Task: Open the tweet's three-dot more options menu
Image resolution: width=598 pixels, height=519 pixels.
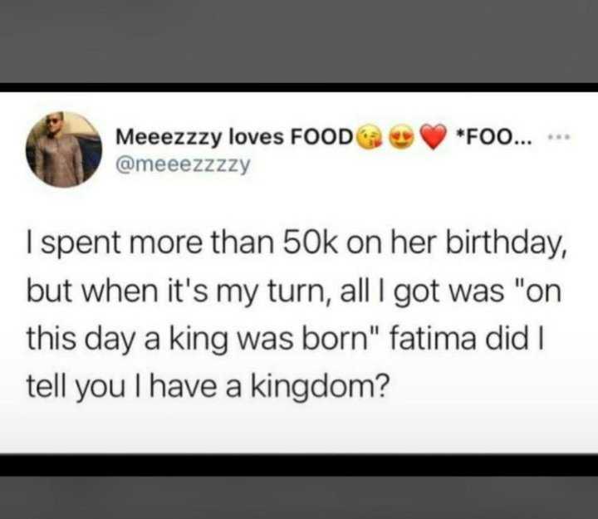Action: tap(559, 136)
